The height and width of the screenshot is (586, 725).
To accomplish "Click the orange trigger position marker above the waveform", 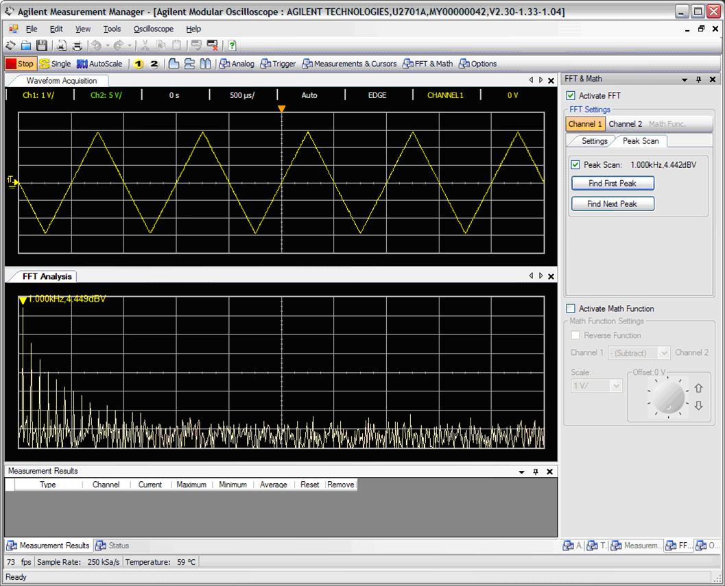I will (x=282, y=109).
